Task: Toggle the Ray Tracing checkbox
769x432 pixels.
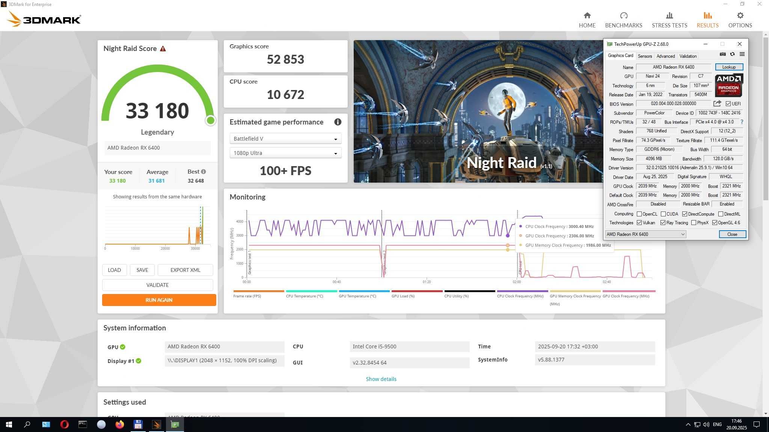Action: 663,223
